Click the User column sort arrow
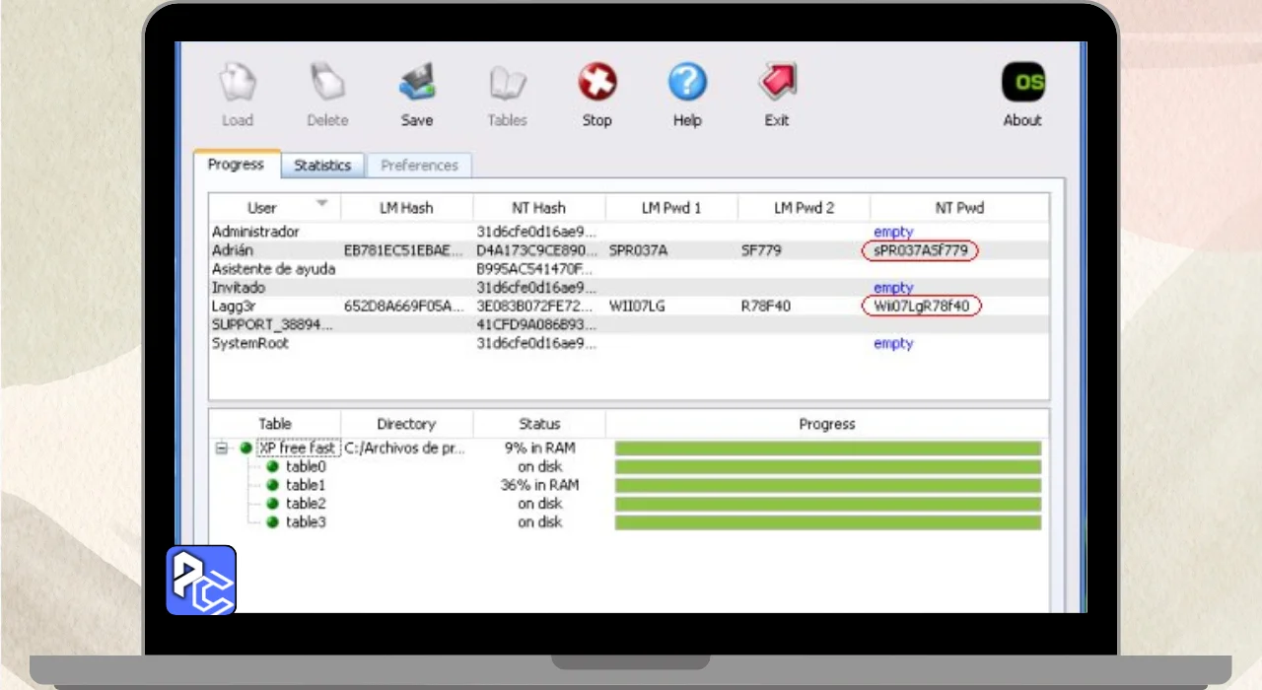 [x=321, y=204]
